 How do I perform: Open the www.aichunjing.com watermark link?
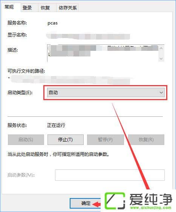(x=151, y=207)
